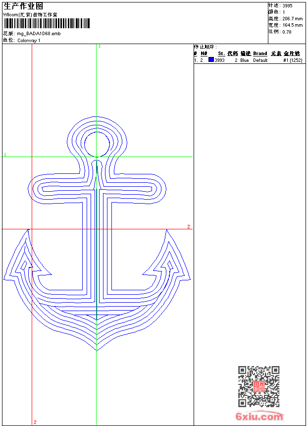Click the blue thread color swatch
Screen dimensions: 307x426
(x=211, y=60)
